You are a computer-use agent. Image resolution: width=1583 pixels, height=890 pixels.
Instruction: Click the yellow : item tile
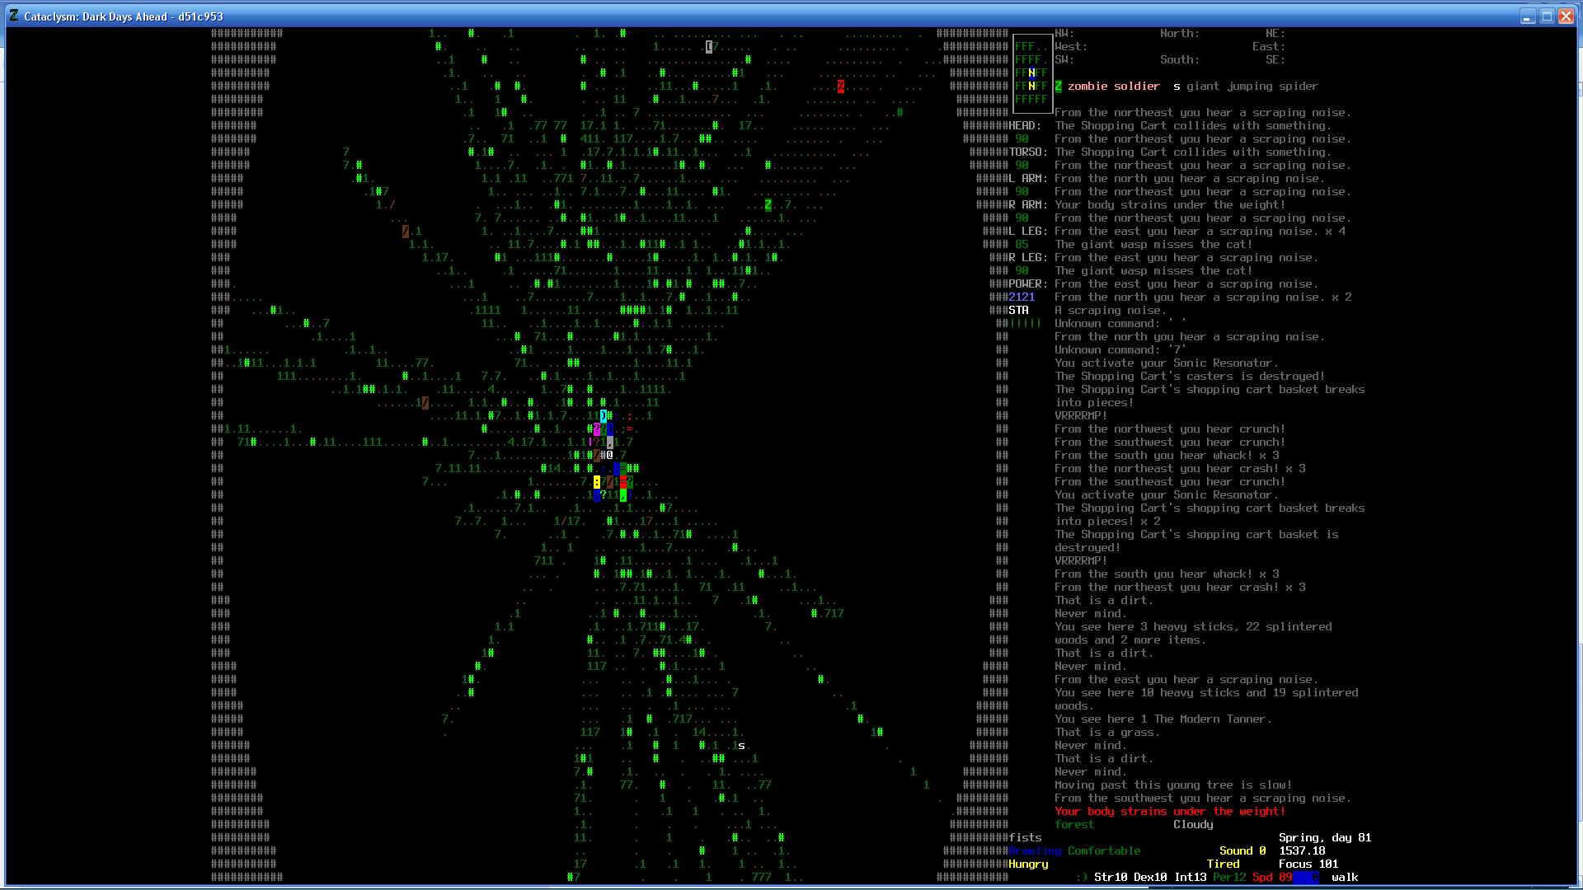tap(596, 482)
